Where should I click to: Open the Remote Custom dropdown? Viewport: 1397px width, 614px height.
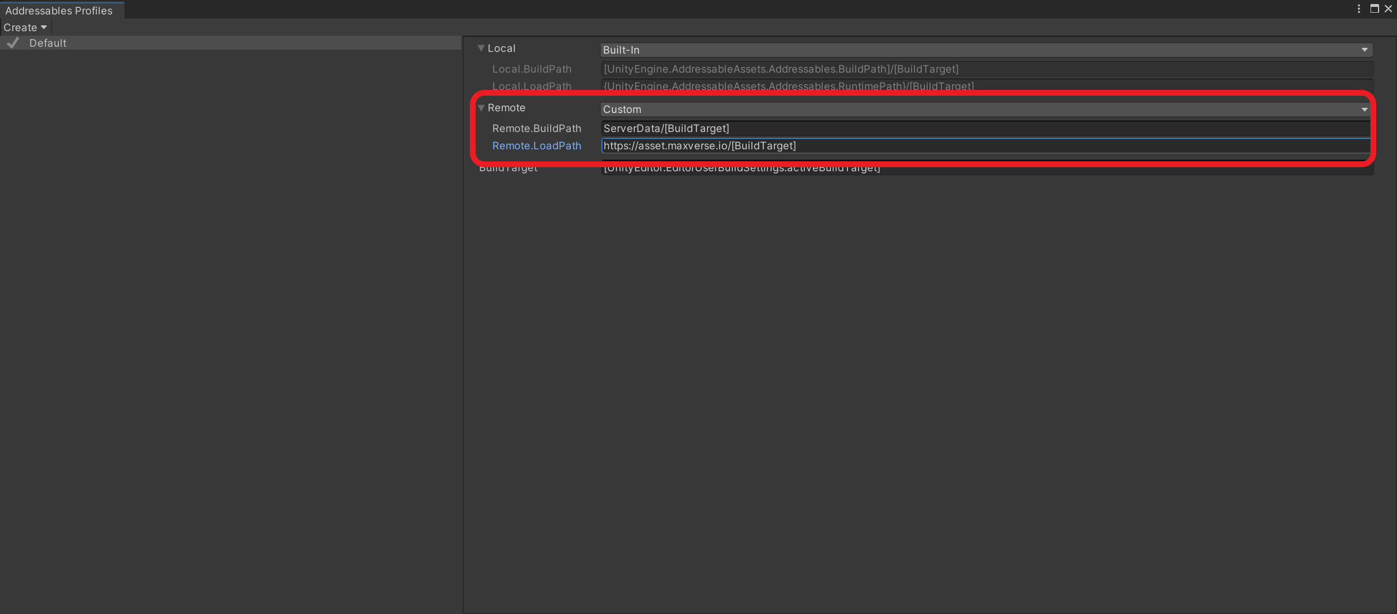[x=986, y=110]
